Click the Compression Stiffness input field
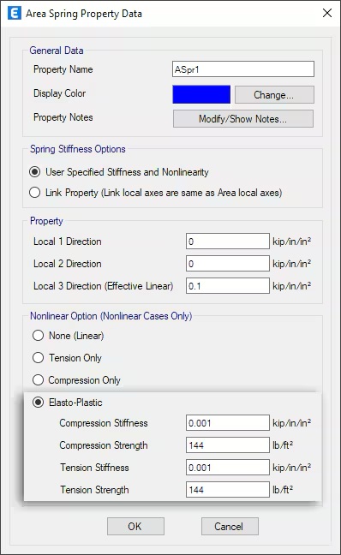 coord(228,423)
